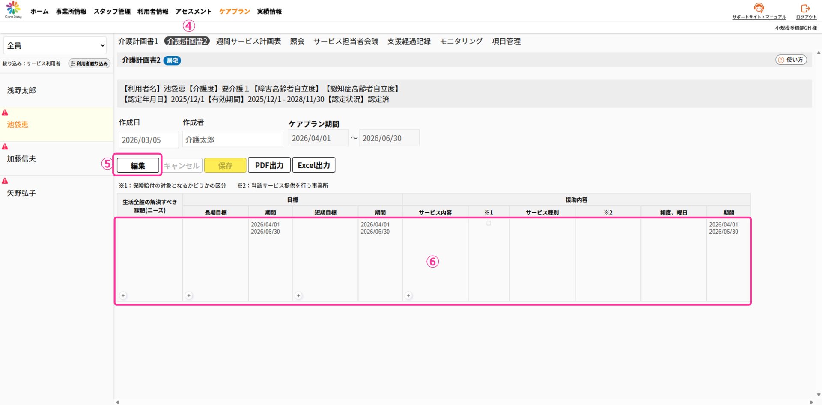Click the logout icon
The image size is (822, 405).
805,9
